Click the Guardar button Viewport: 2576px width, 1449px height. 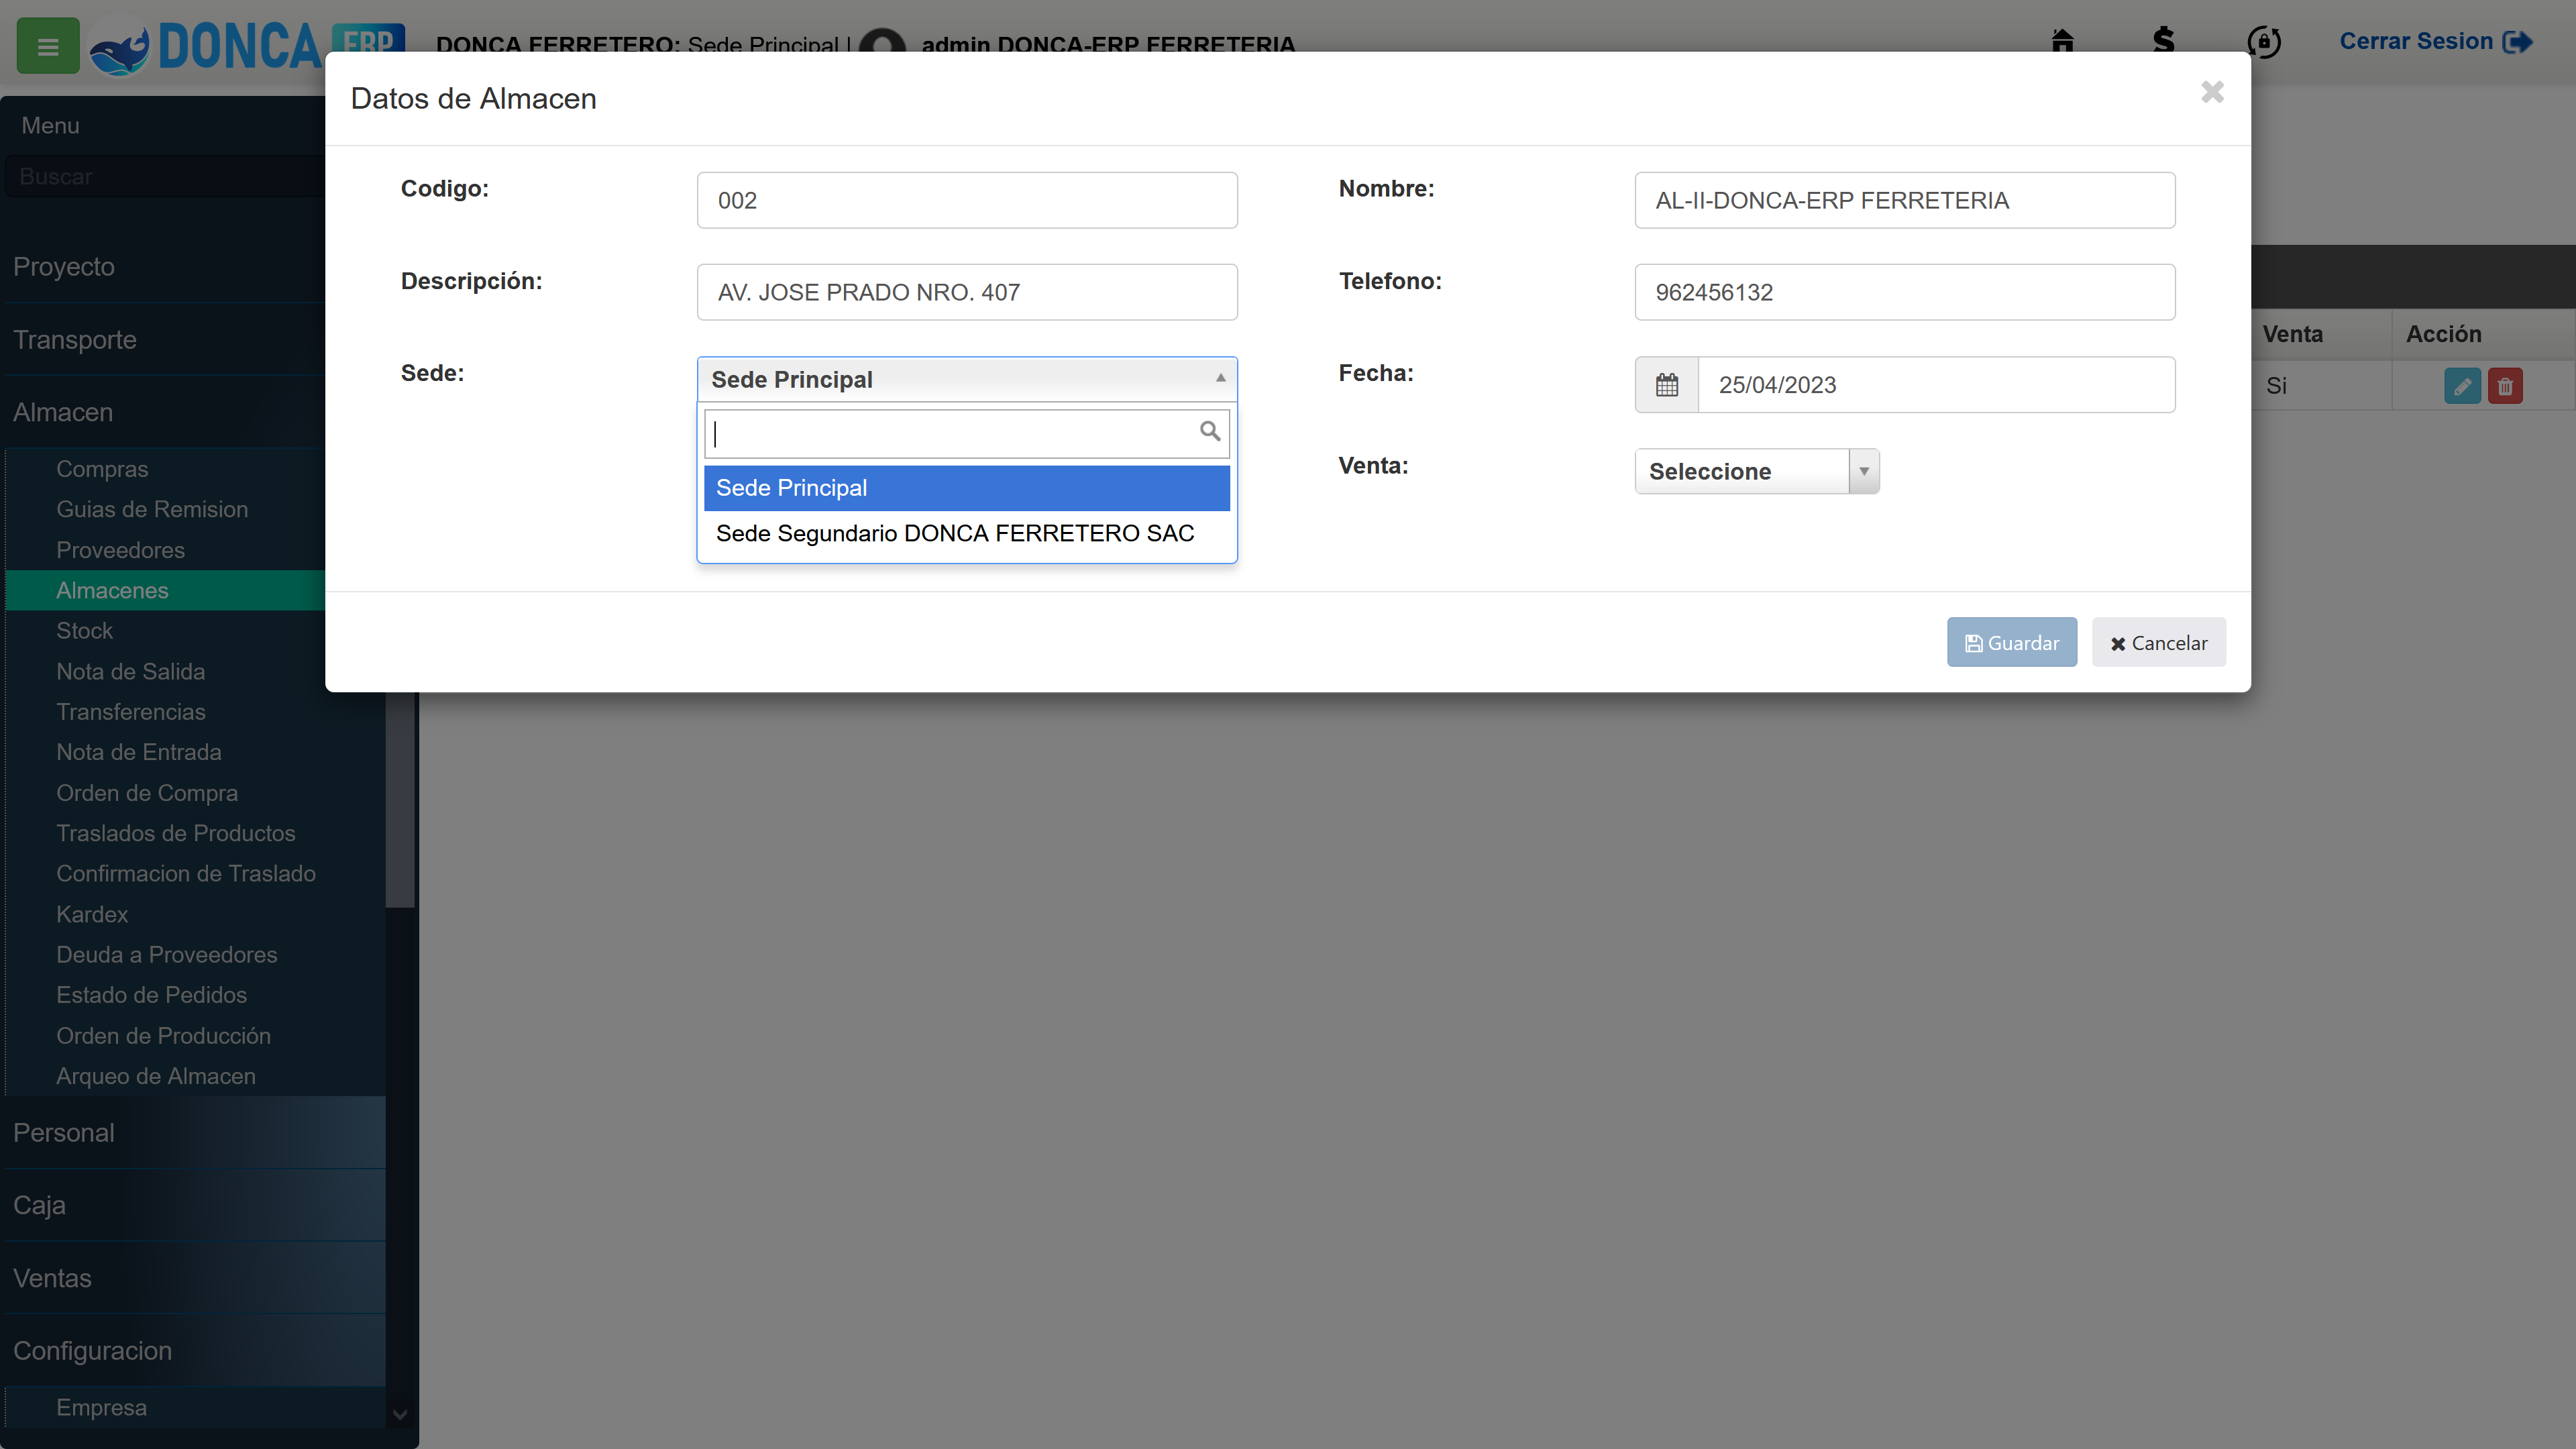point(2011,642)
